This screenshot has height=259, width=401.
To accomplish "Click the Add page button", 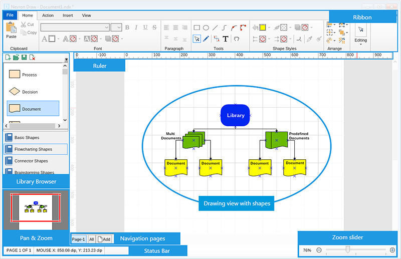I will tap(104, 239).
